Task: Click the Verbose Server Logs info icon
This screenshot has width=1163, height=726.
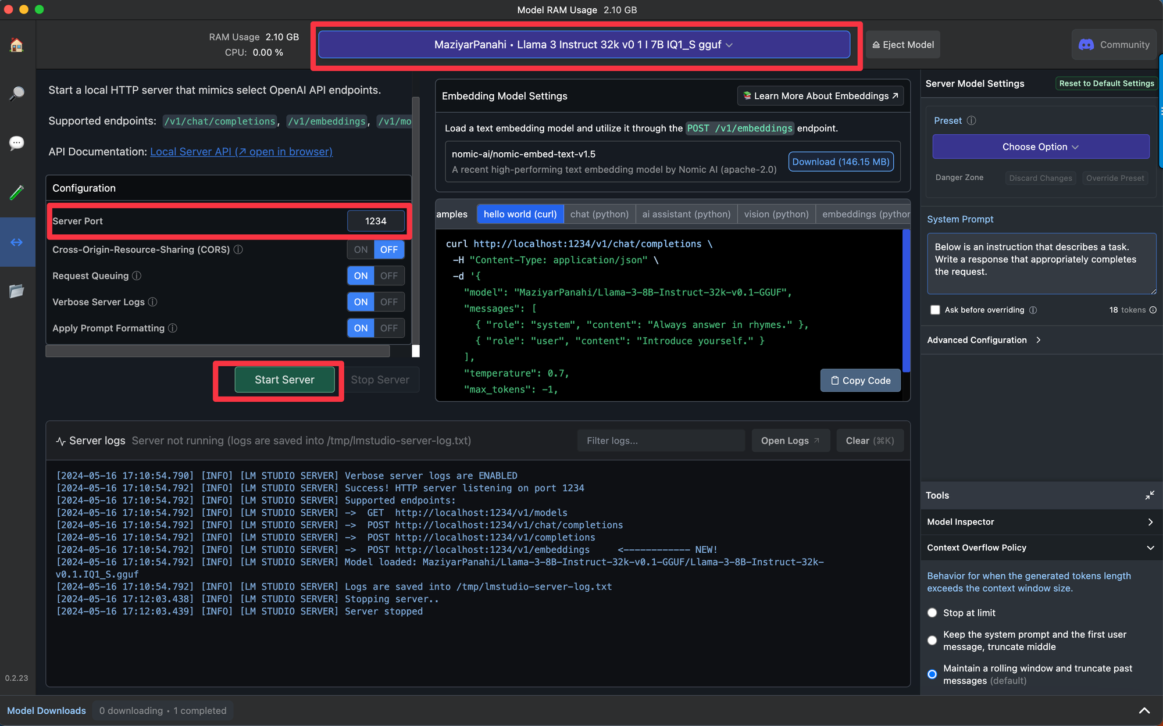Action: pyautogui.click(x=152, y=302)
